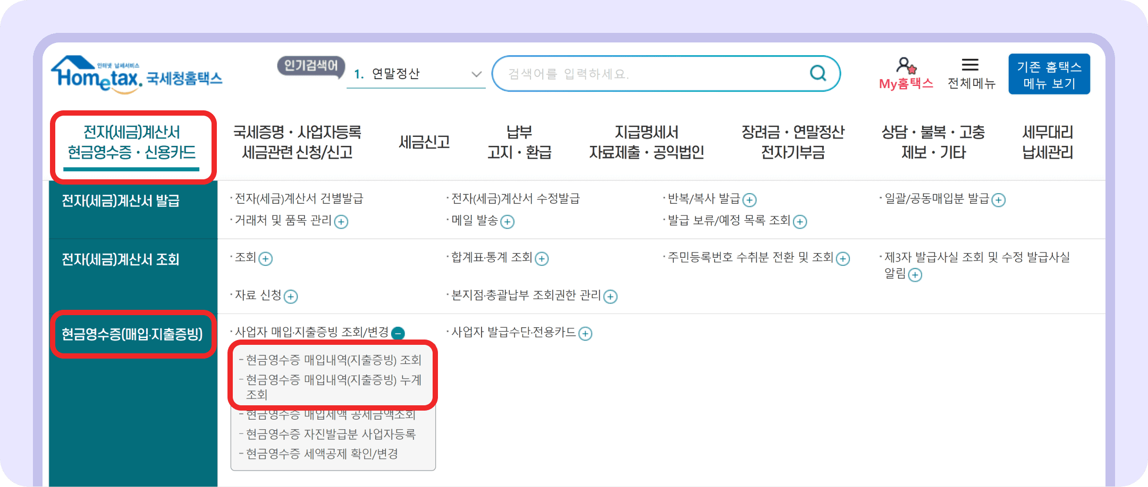Click the Hometax 국세청홈택스 logo
This screenshot has width=1148, height=487.
pyautogui.click(x=136, y=74)
